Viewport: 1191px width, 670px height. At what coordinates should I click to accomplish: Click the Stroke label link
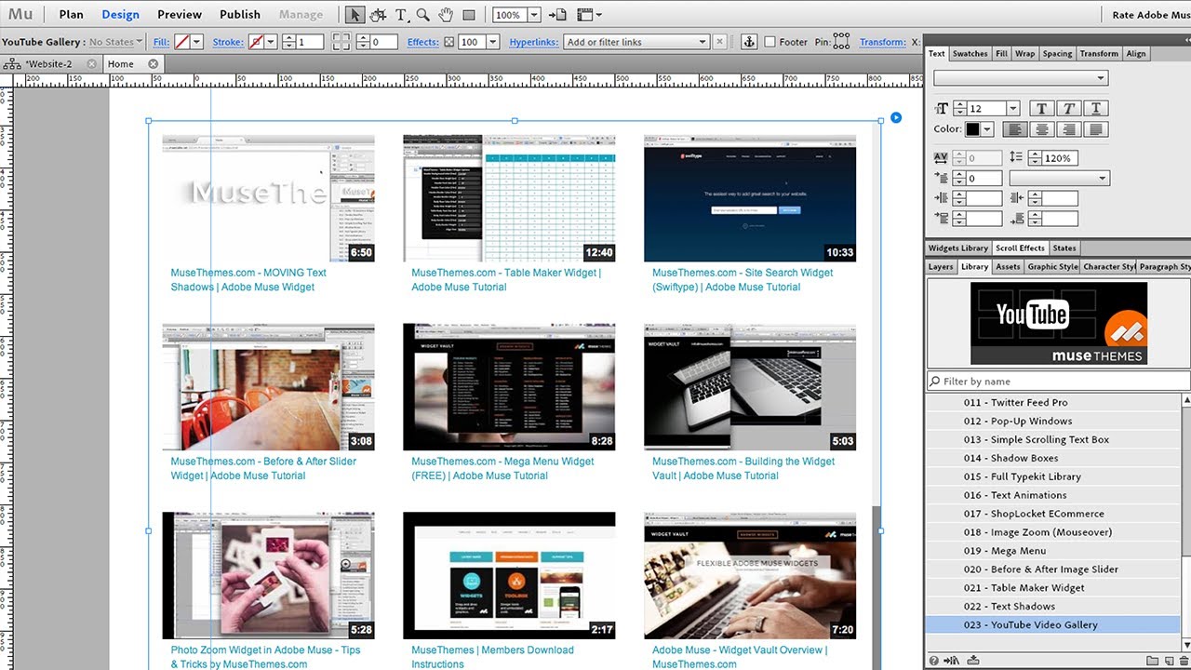pos(228,42)
